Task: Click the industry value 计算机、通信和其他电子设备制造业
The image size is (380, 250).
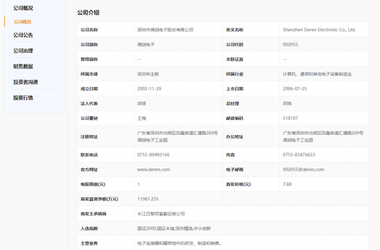Action: [317, 74]
